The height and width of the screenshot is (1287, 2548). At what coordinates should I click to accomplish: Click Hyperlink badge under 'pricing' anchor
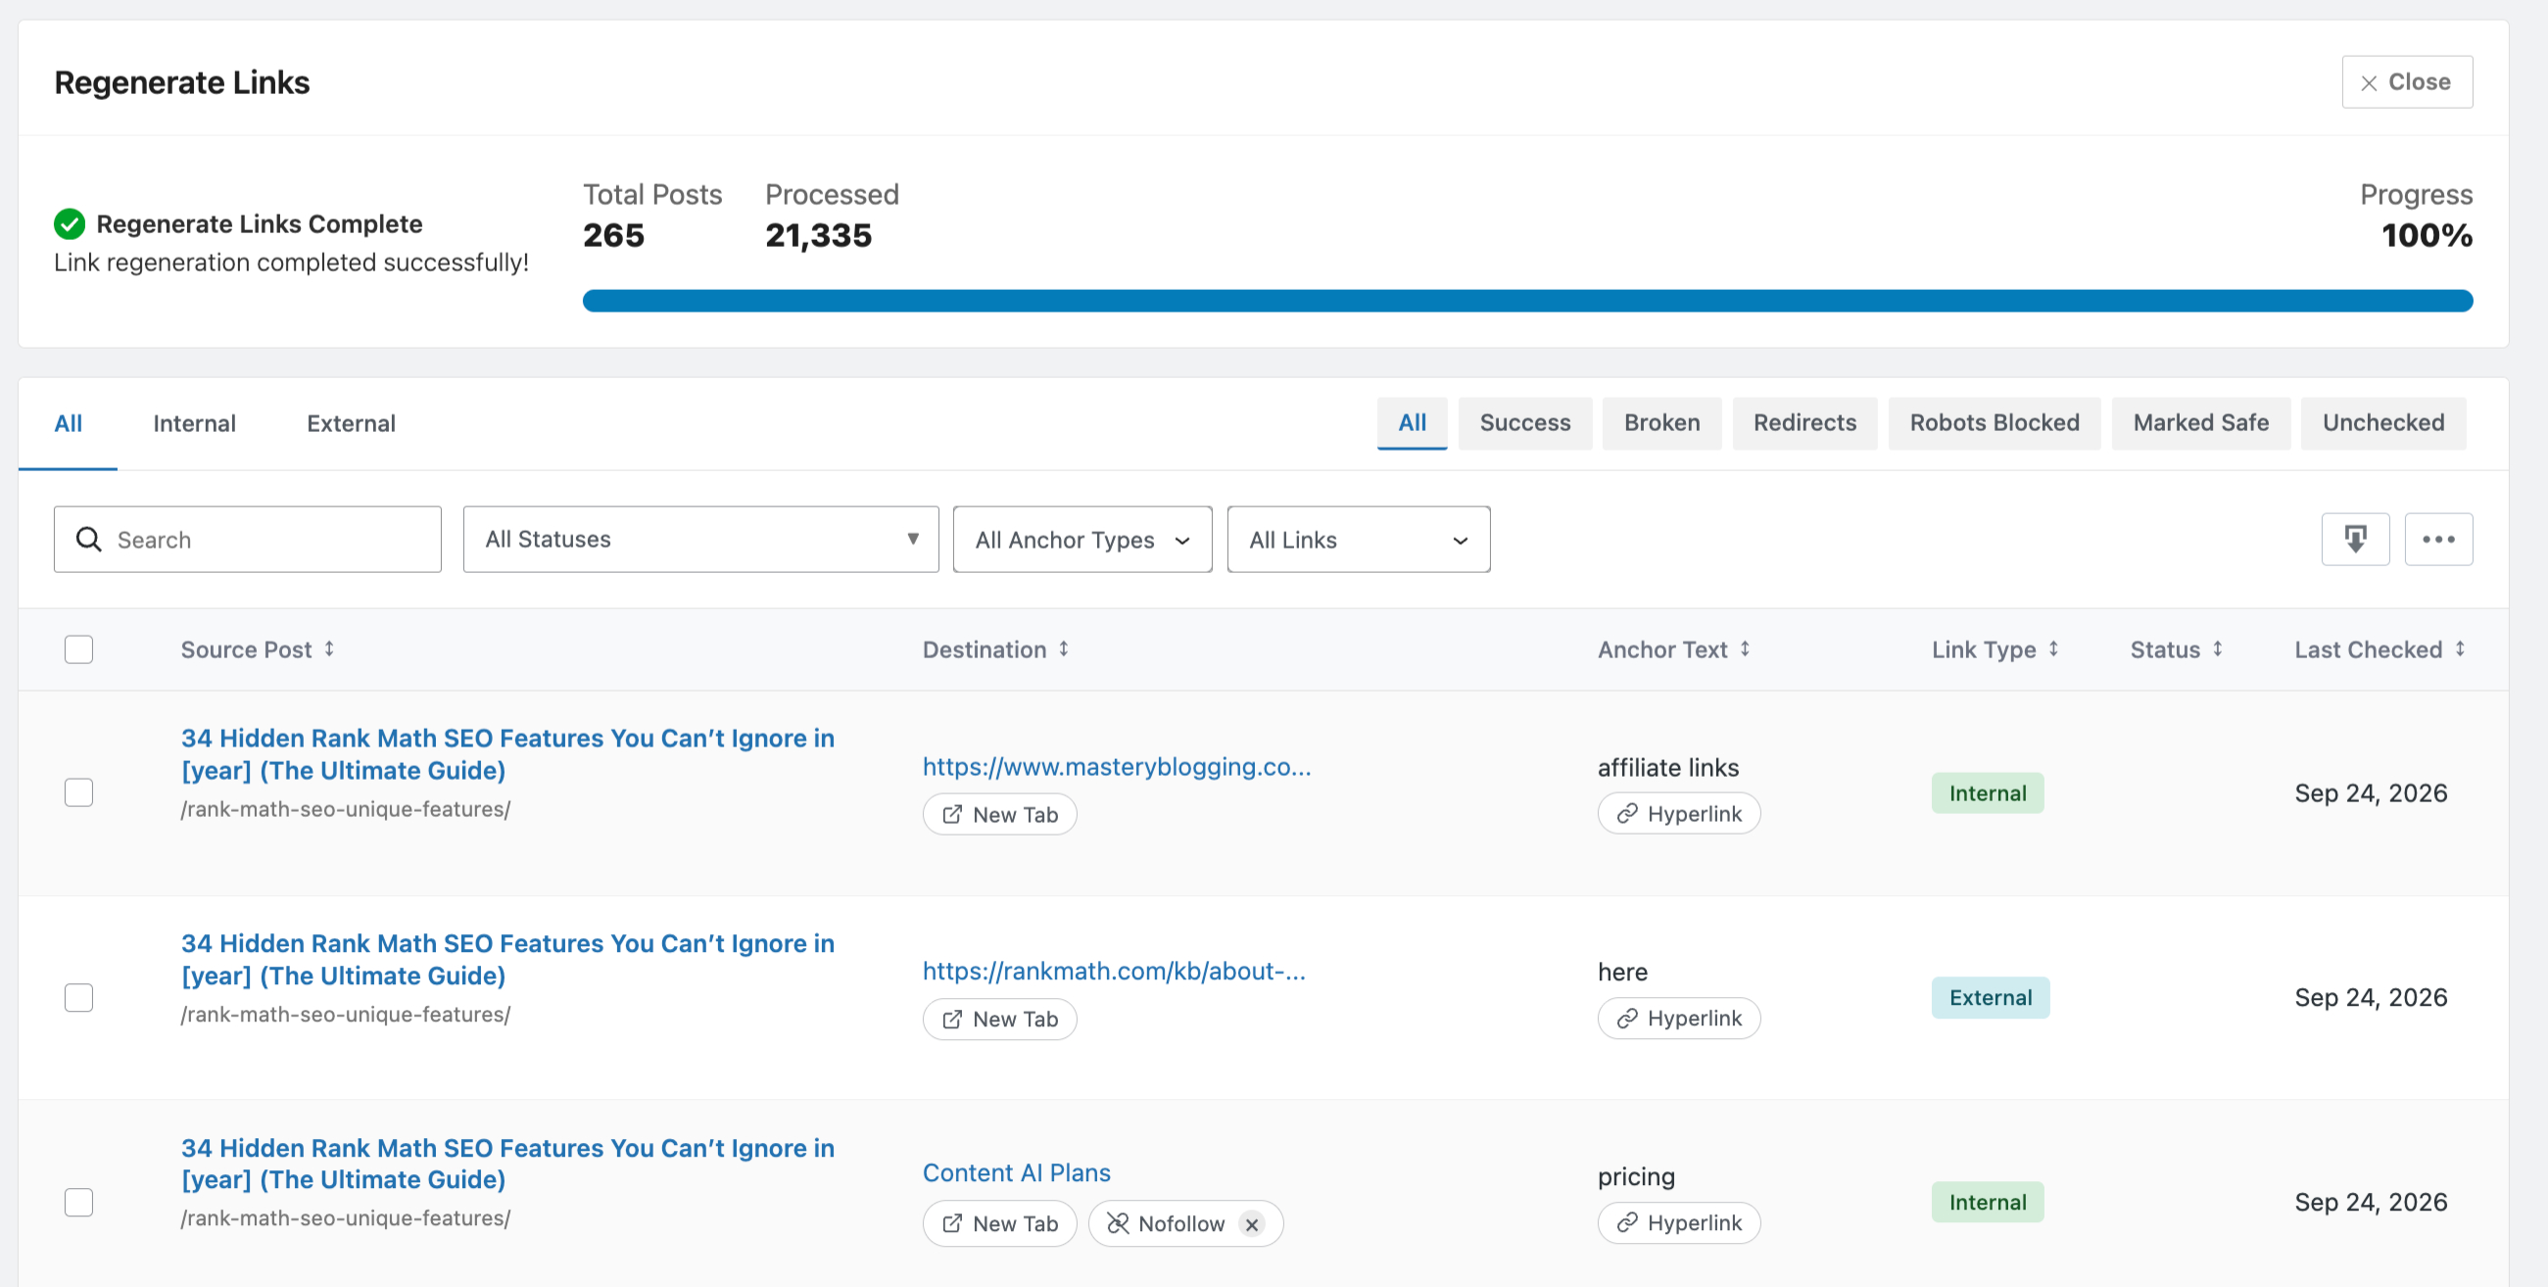pyautogui.click(x=1678, y=1222)
